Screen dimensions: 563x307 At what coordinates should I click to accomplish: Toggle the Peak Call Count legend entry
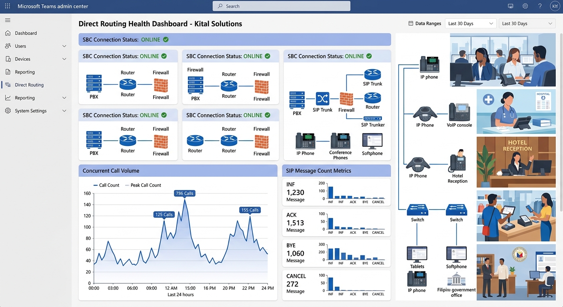click(x=143, y=185)
